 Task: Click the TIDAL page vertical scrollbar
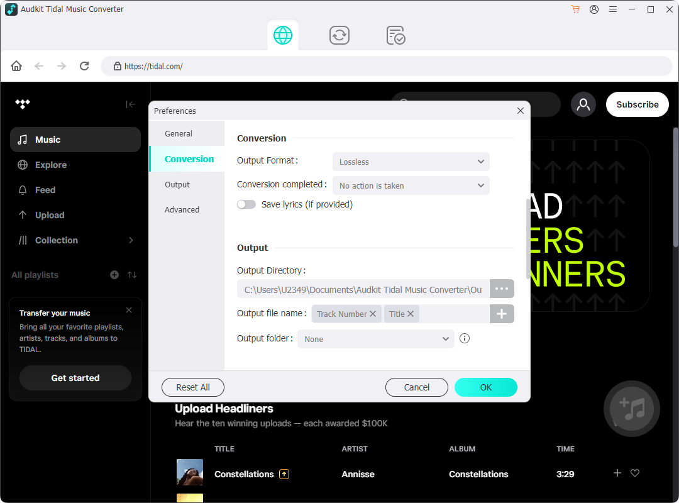click(x=675, y=187)
